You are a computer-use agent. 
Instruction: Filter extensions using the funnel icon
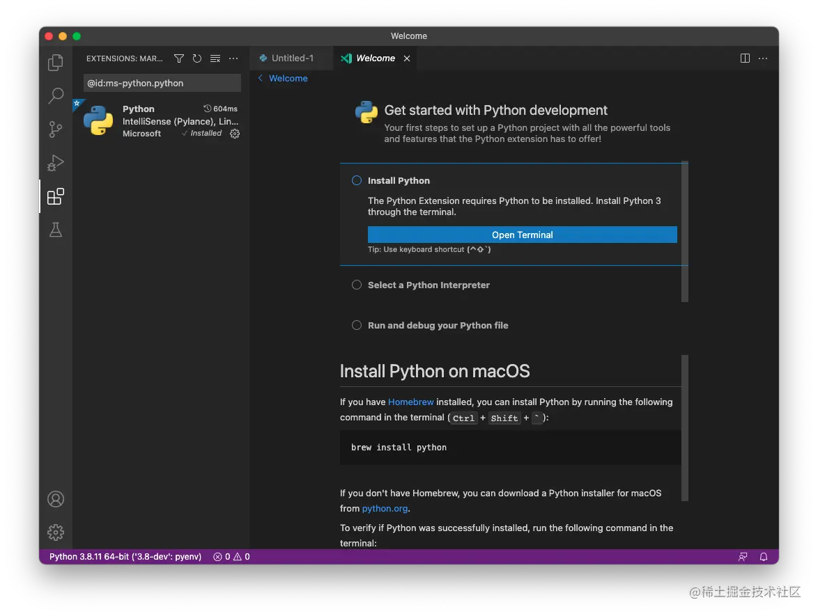(179, 58)
